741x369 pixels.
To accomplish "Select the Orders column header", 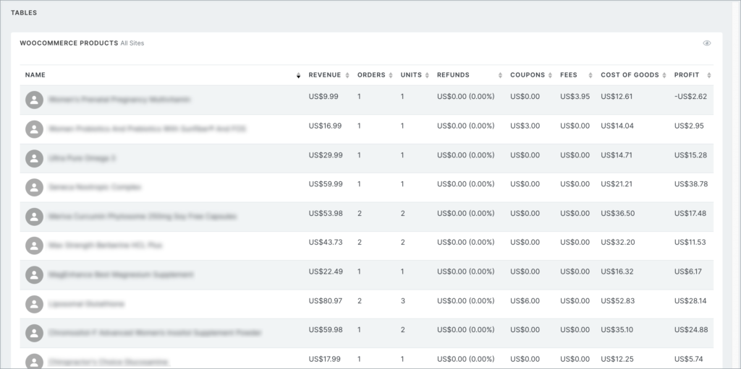I will pos(371,75).
